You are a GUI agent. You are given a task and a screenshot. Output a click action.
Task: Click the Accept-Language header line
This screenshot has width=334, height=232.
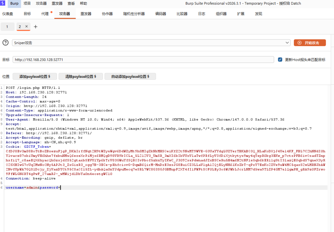(x=41, y=142)
